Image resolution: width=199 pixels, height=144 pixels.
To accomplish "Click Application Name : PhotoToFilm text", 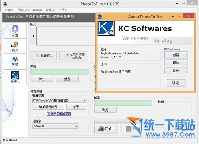I will tap(119, 53).
